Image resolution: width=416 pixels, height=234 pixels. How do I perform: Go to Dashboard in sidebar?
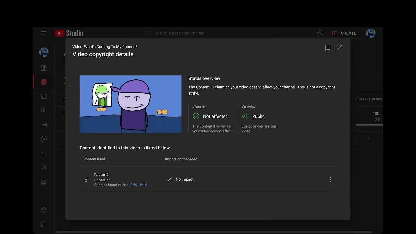[x=44, y=68]
